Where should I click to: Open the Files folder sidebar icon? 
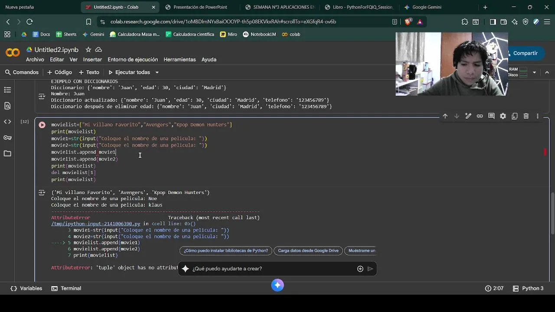[x=7, y=153]
